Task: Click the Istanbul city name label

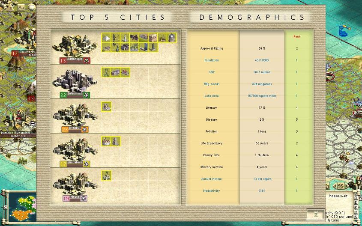Action: [x=75, y=128]
